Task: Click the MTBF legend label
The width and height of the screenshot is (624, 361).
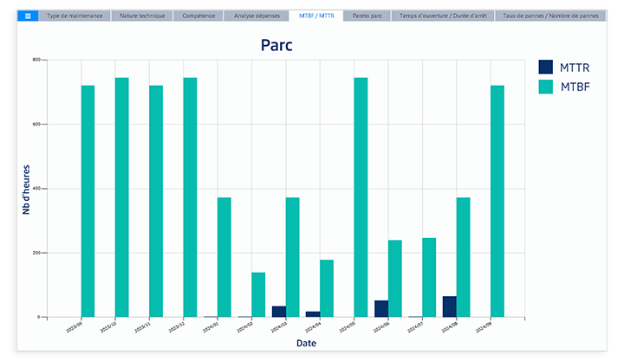Action: [x=575, y=87]
